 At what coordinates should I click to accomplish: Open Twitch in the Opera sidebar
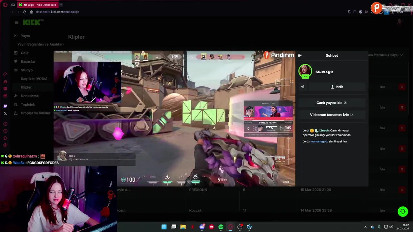pos(5,106)
